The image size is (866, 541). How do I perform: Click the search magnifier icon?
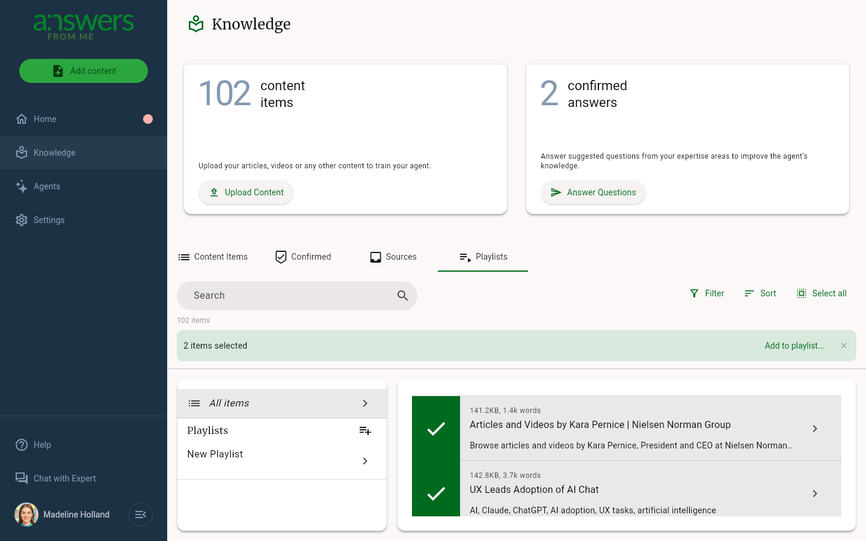coord(403,296)
